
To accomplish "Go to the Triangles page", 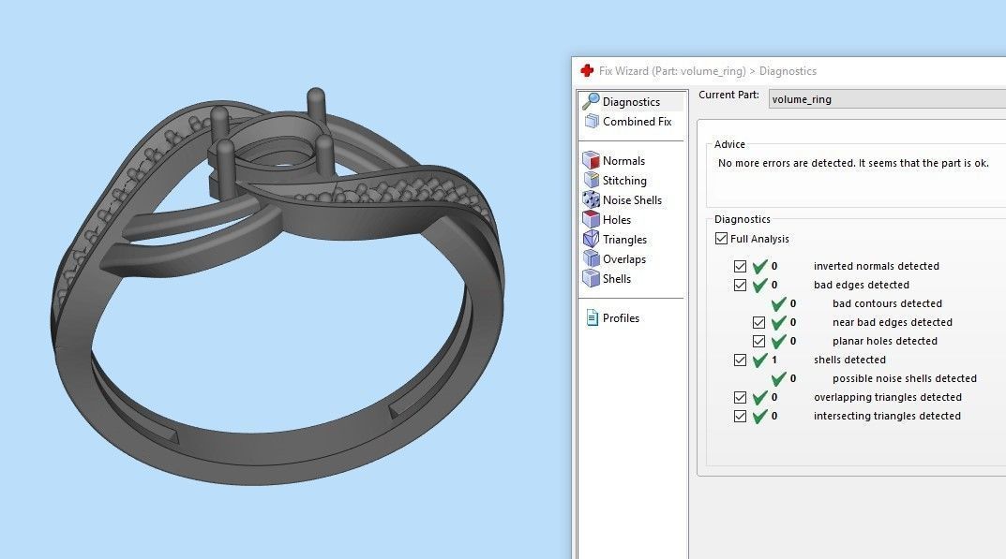I will 624,240.
